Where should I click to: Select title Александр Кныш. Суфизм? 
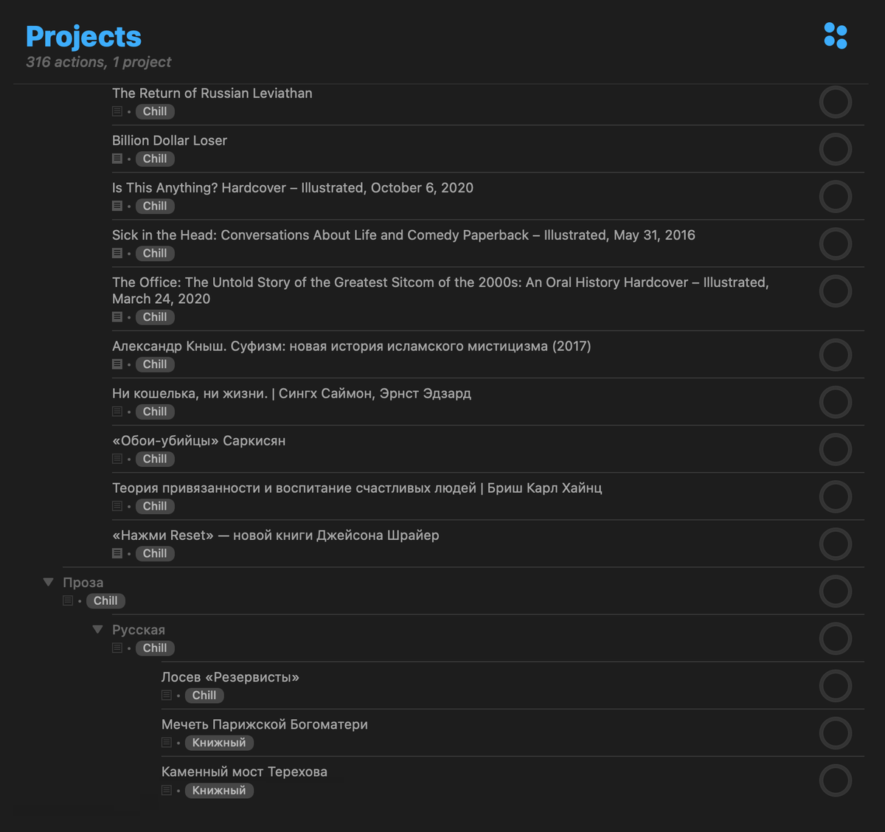coord(352,346)
